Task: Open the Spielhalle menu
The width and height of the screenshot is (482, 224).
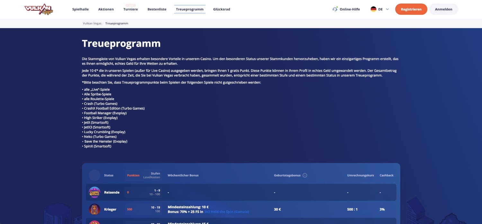Action: click(80, 9)
